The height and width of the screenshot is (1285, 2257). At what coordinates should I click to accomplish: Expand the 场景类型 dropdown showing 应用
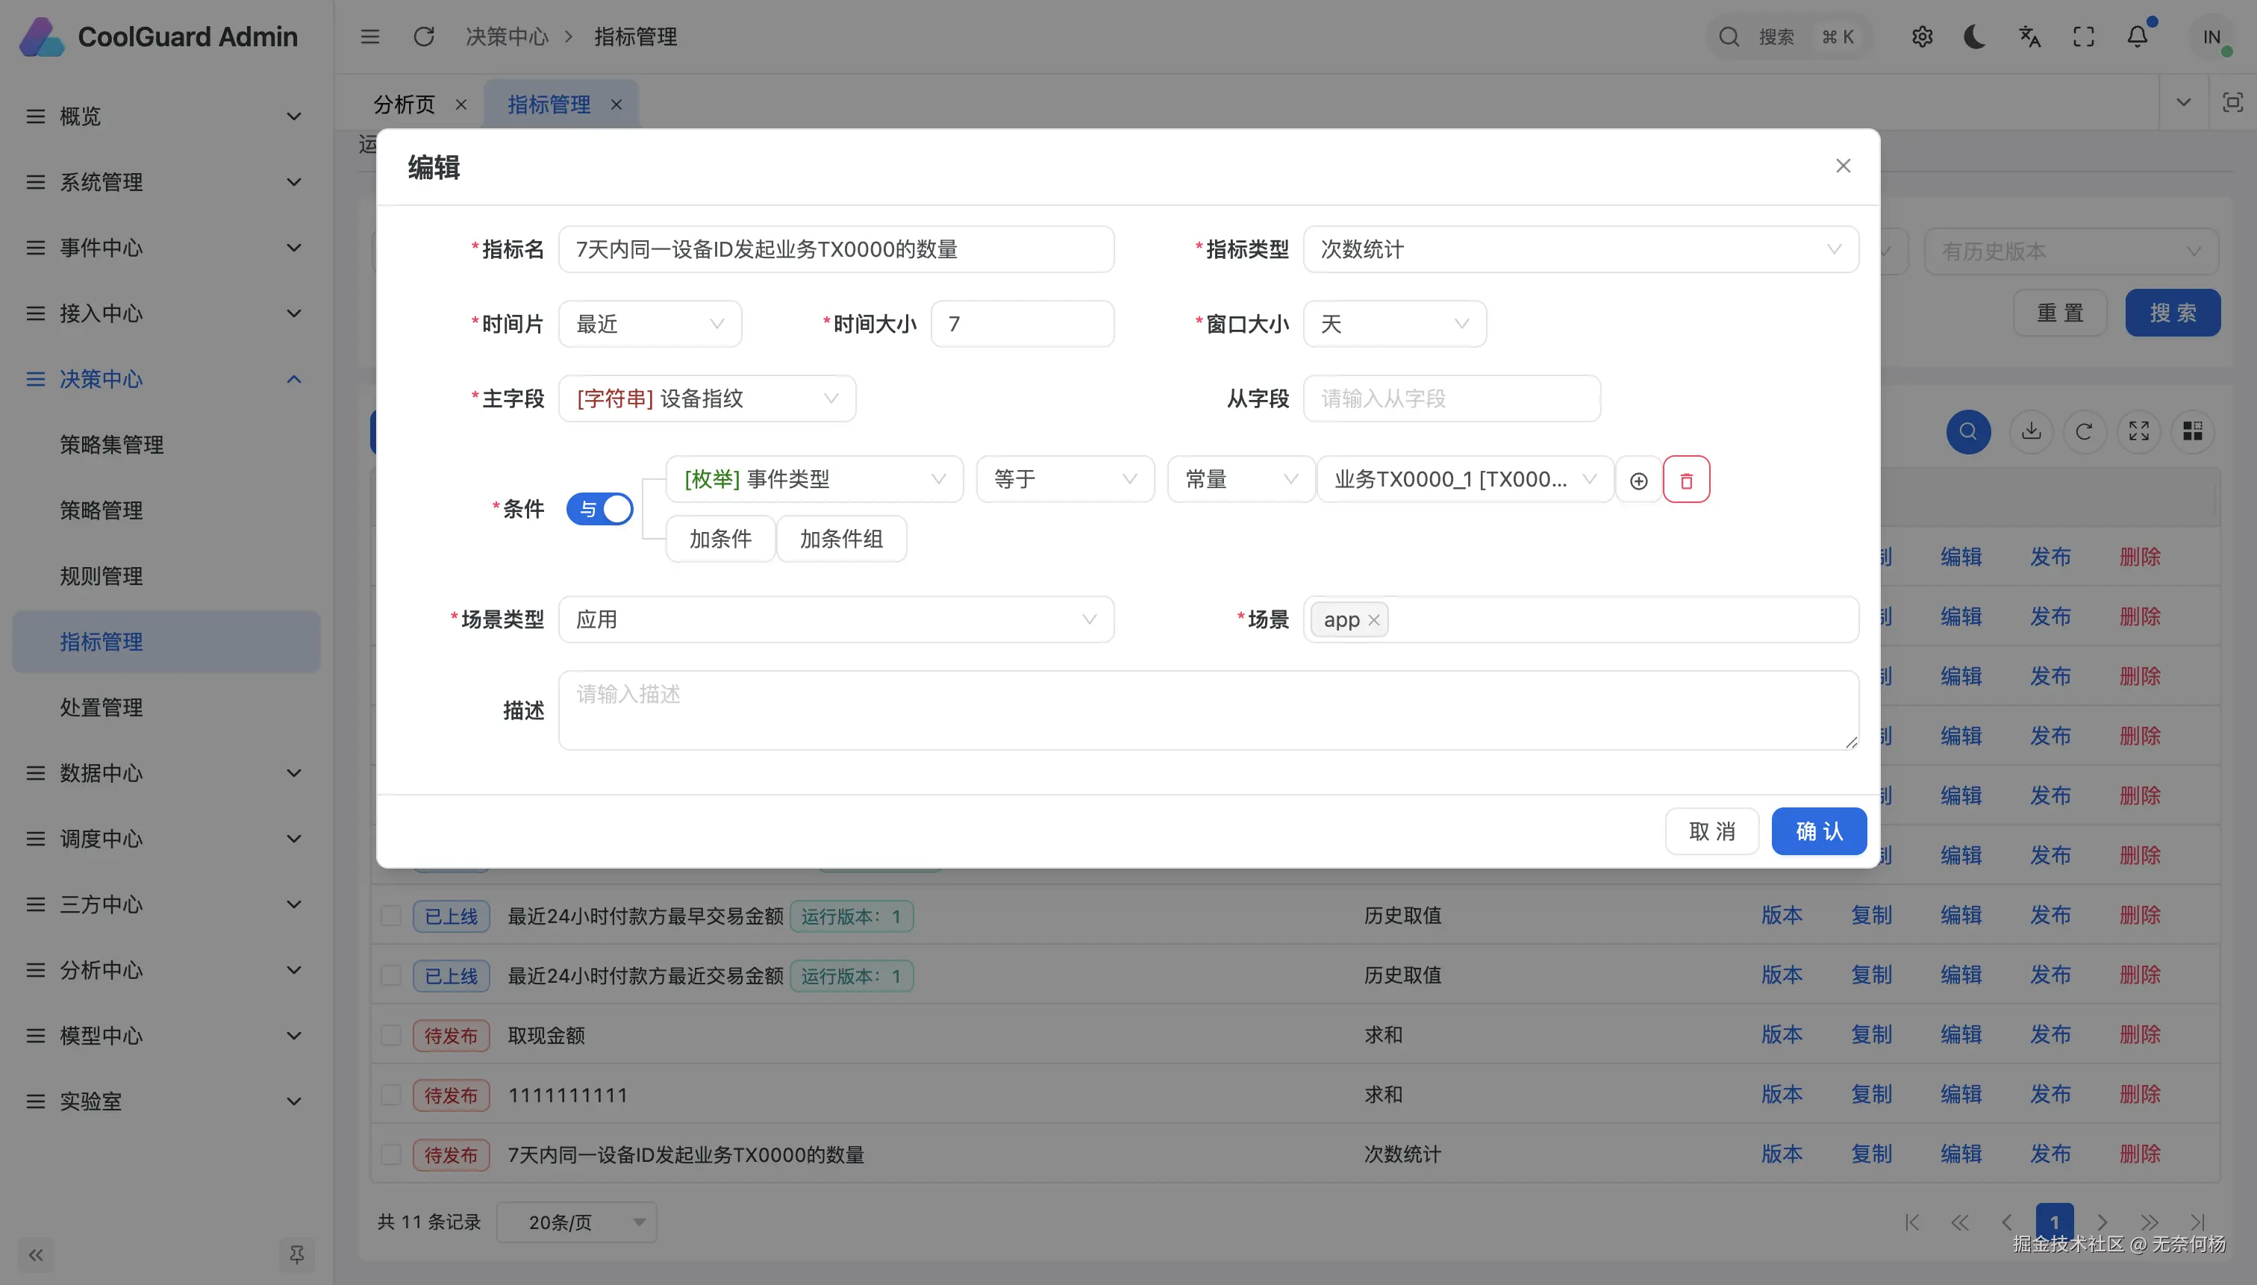(835, 619)
